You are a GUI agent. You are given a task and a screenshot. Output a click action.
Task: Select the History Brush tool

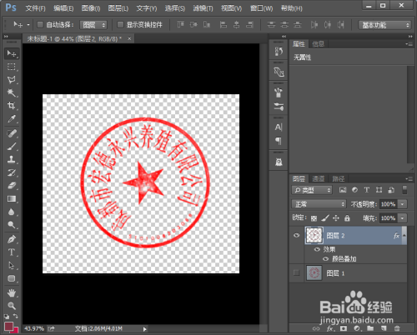pyautogui.click(x=12, y=172)
